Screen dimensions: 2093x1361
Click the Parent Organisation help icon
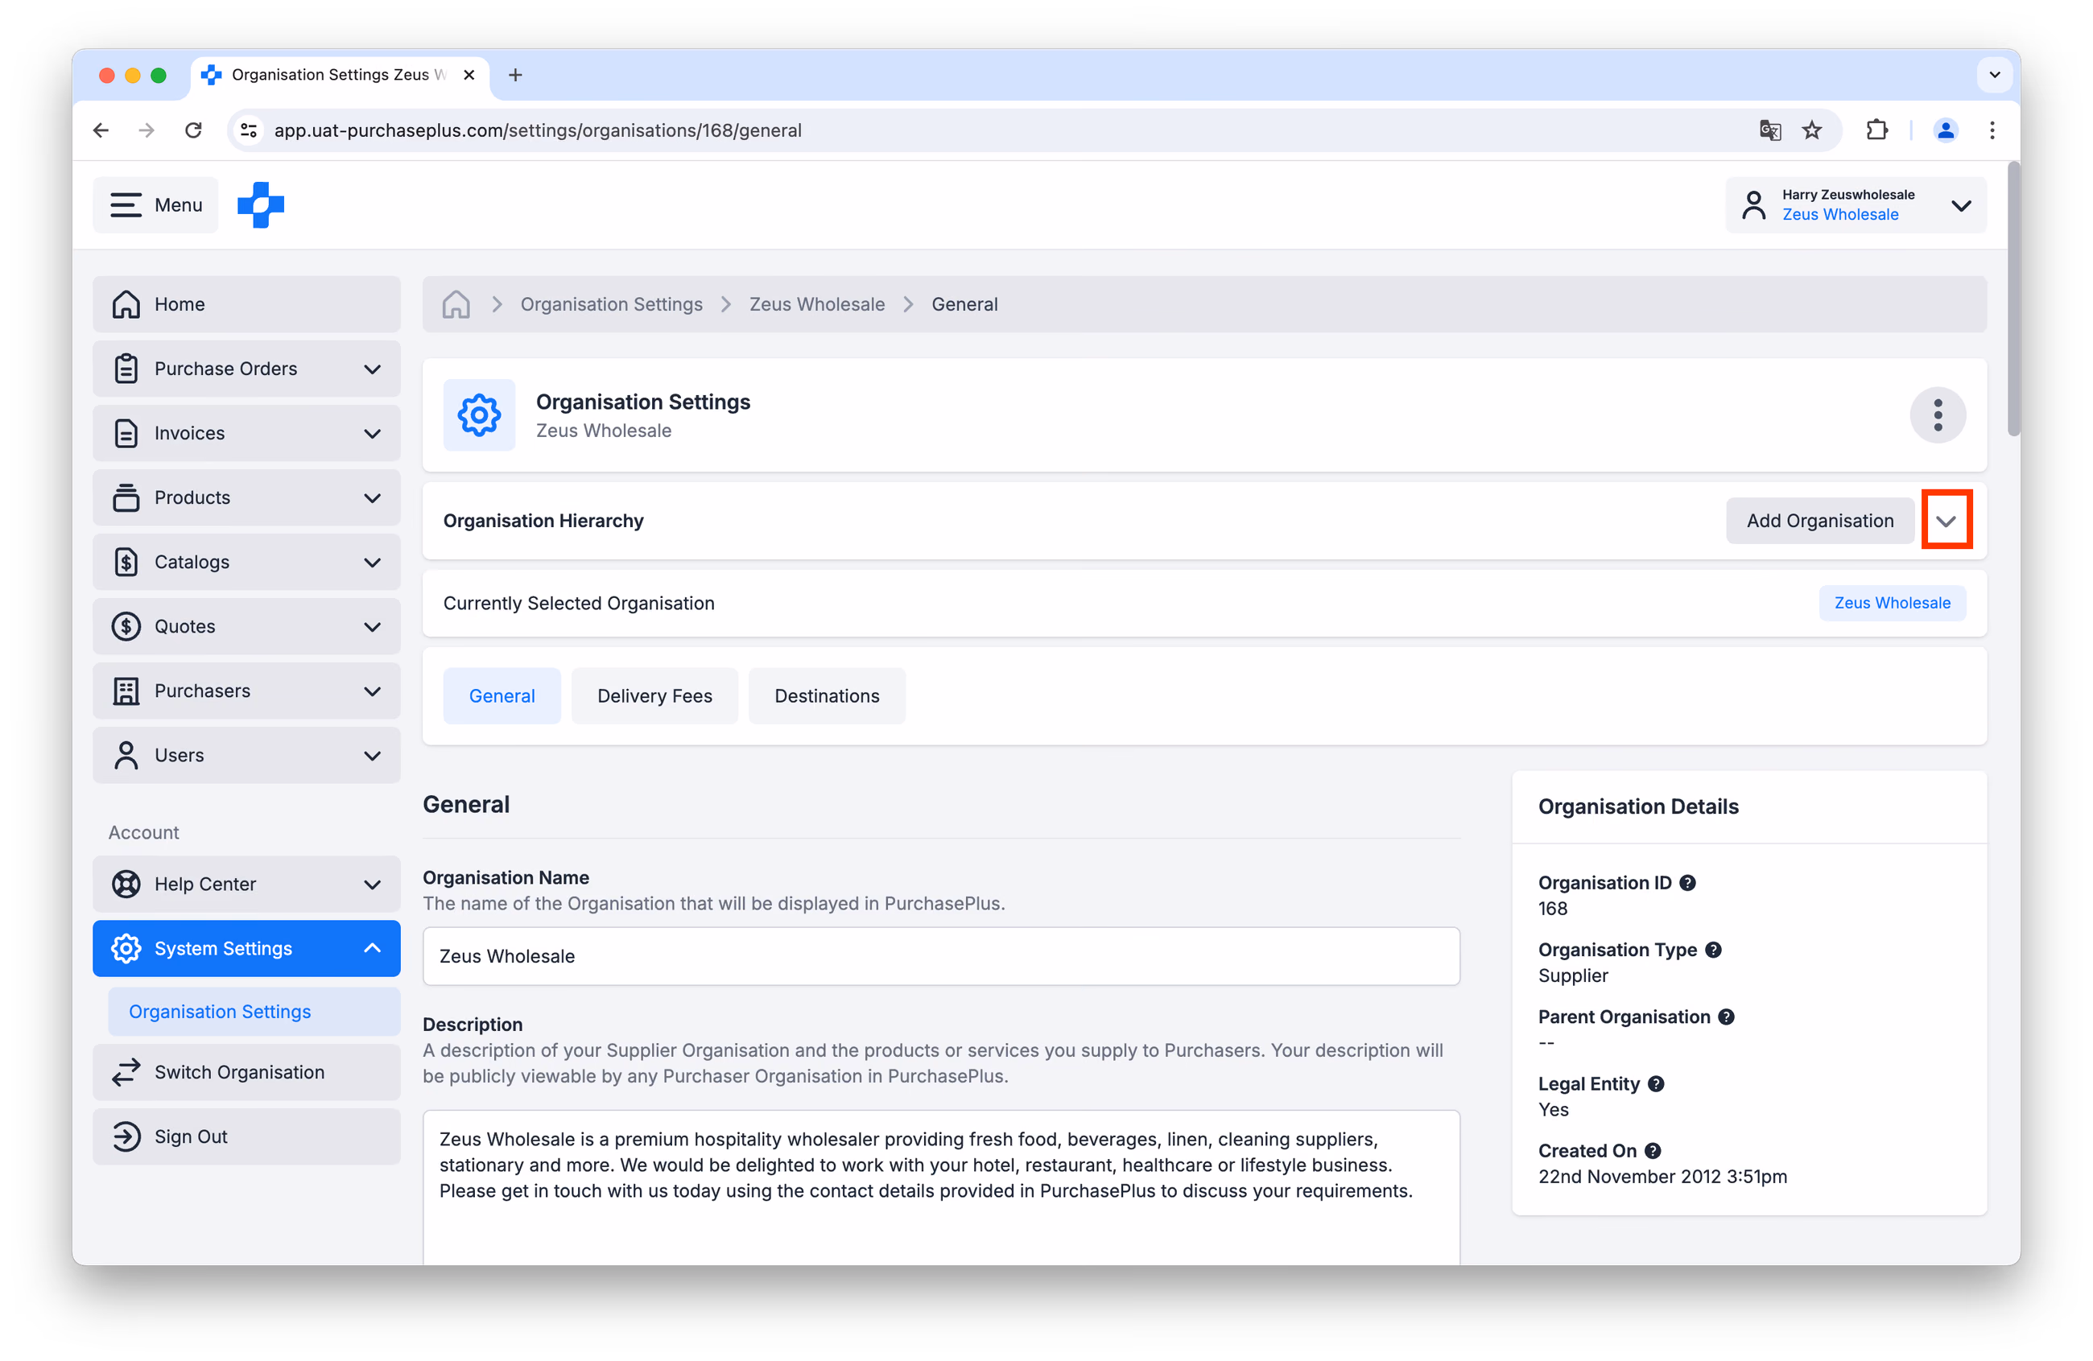pos(1726,1017)
